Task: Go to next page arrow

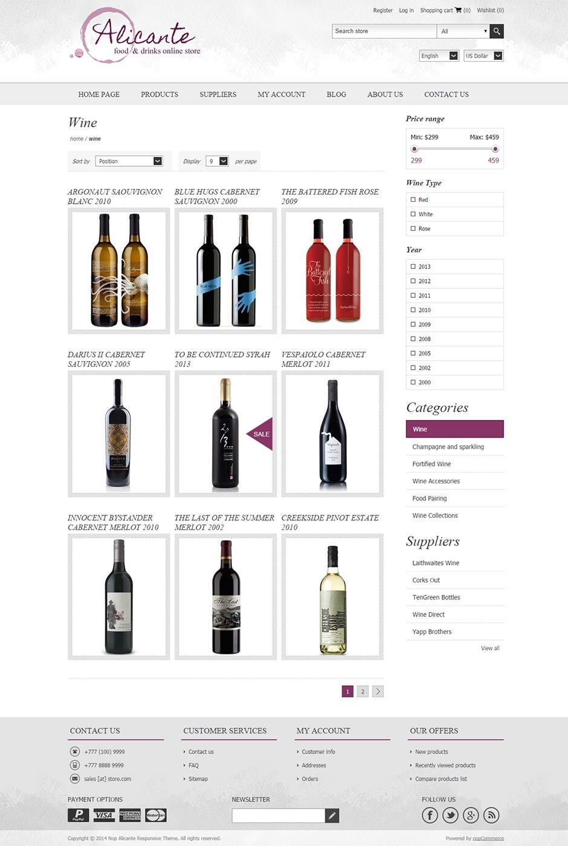Action: tap(378, 691)
